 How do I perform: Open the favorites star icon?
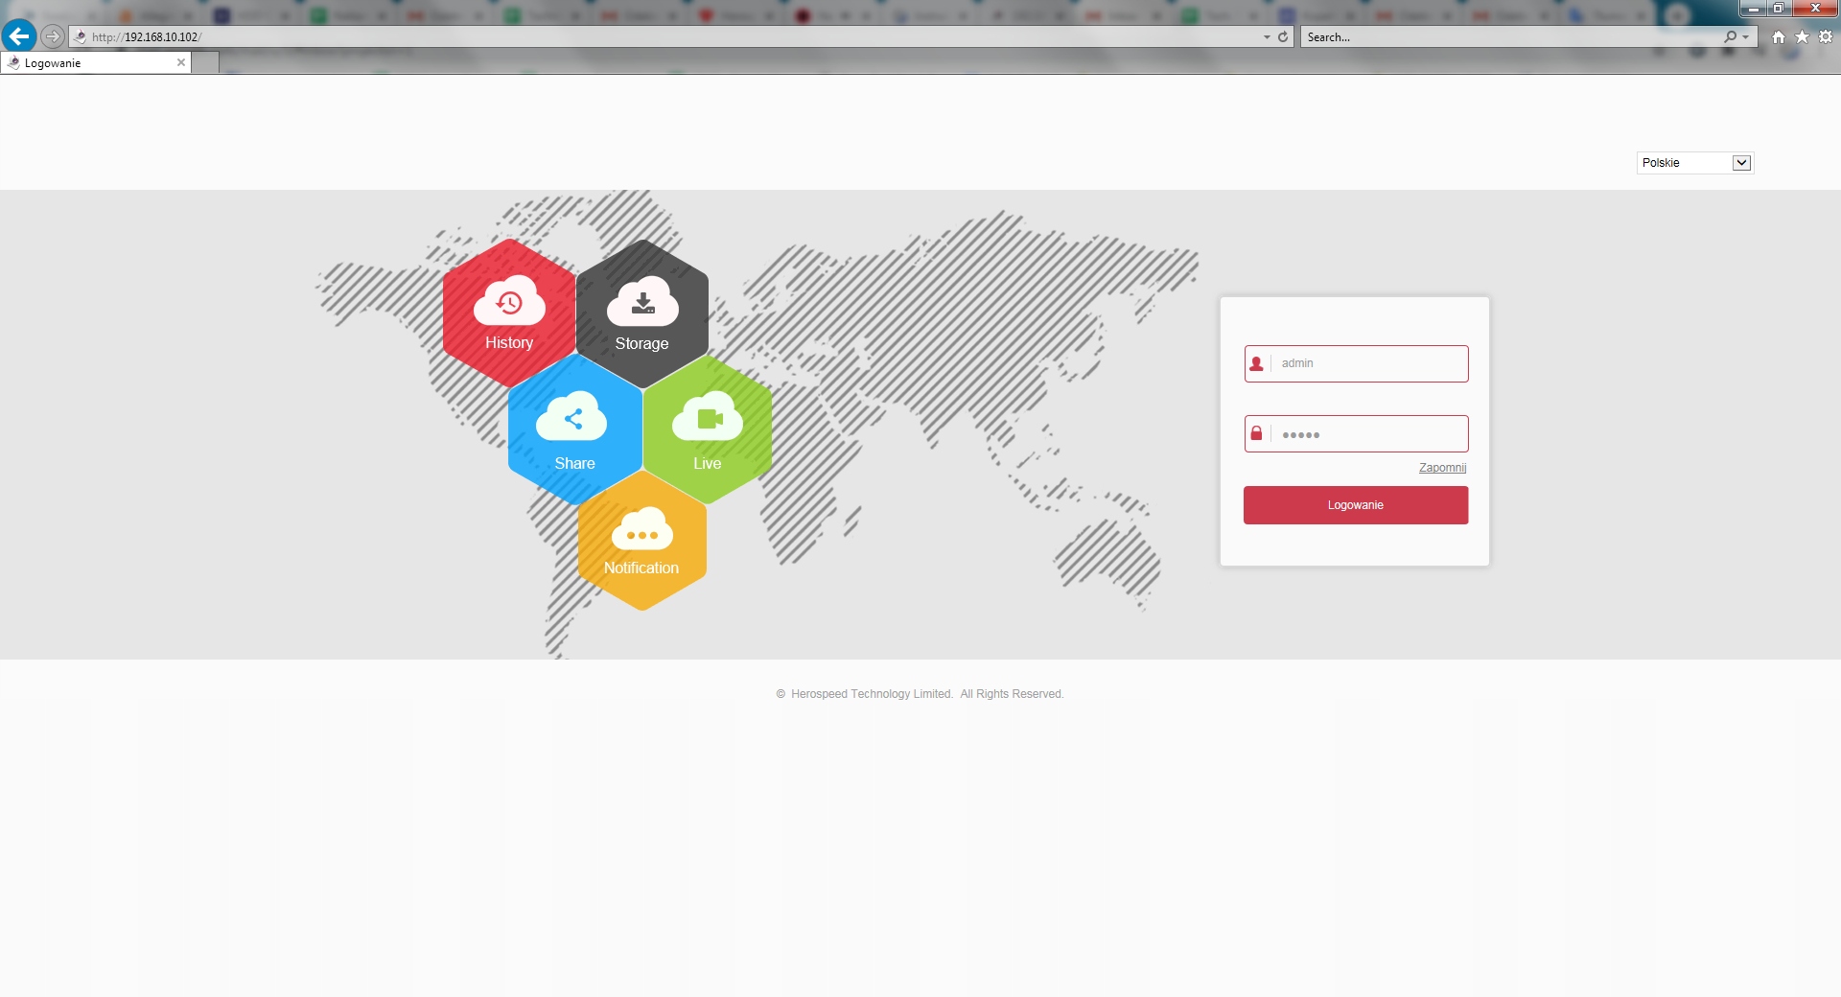1802,36
